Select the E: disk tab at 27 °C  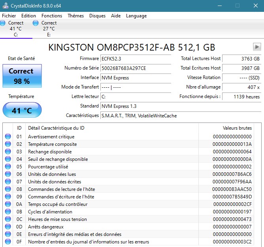tap(49, 28)
